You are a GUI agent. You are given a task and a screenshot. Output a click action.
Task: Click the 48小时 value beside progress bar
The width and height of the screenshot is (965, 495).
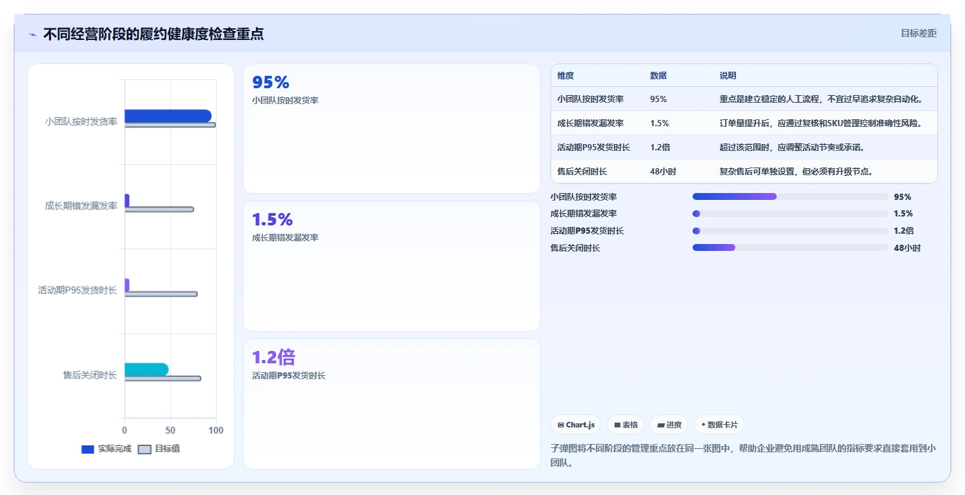(907, 247)
